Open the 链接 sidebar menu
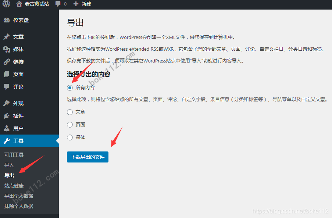Screen dimensions: 332x218 click(29, 62)
